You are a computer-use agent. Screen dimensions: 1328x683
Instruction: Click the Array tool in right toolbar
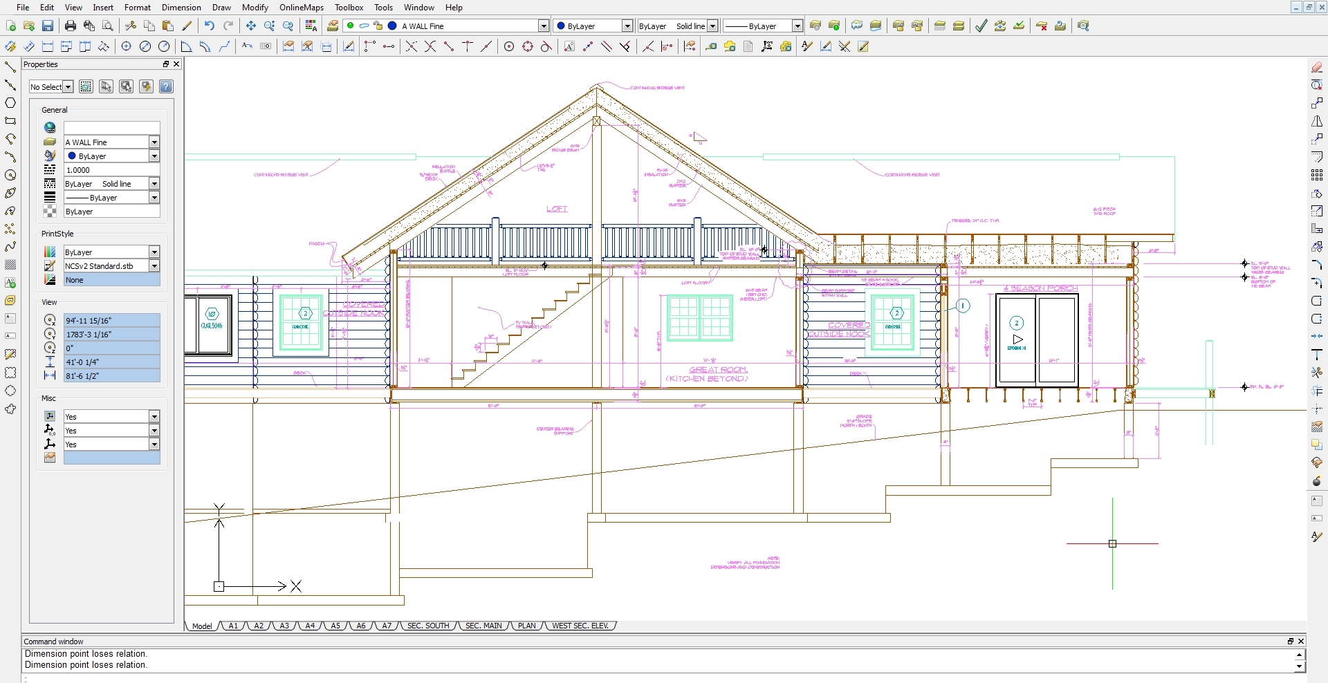click(1317, 175)
